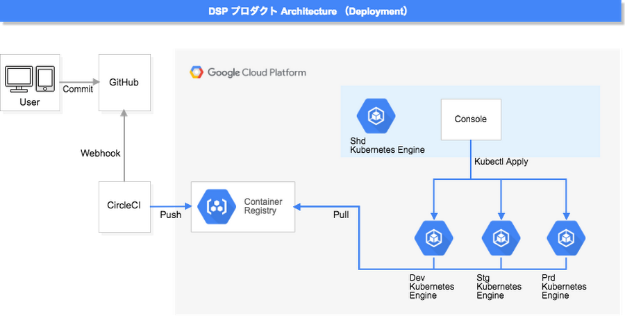
Task: Click the Kubectl Apply label
Action: (501, 162)
